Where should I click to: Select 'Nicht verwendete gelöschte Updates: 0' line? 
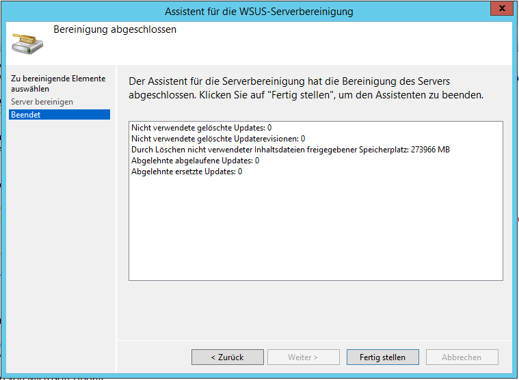click(x=201, y=128)
